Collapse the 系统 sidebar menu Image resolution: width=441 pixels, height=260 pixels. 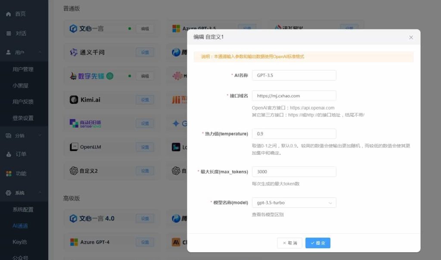coord(40,193)
